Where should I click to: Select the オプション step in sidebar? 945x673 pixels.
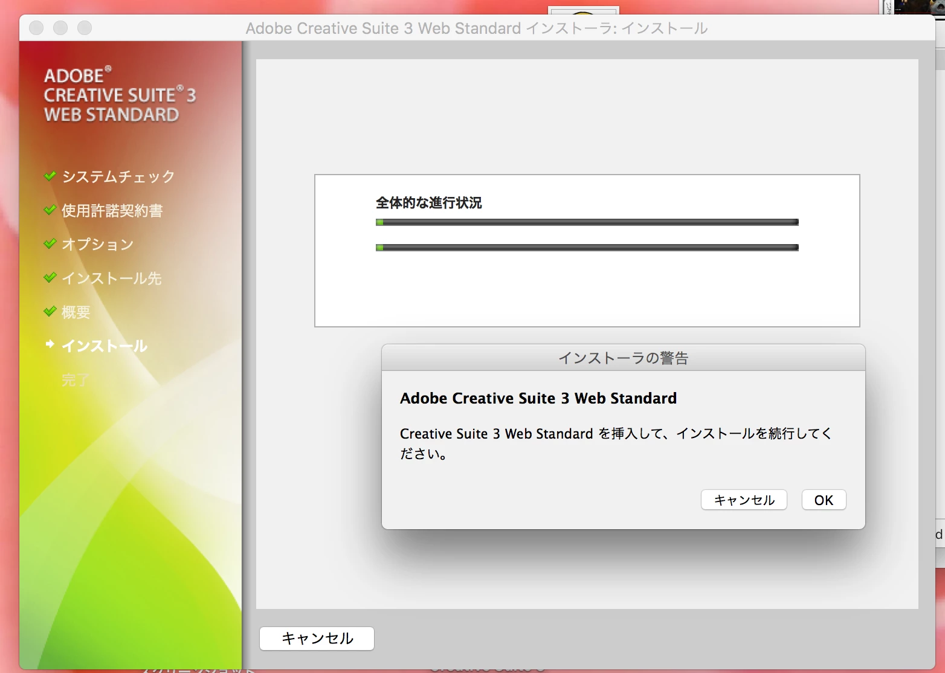pos(98,244)
